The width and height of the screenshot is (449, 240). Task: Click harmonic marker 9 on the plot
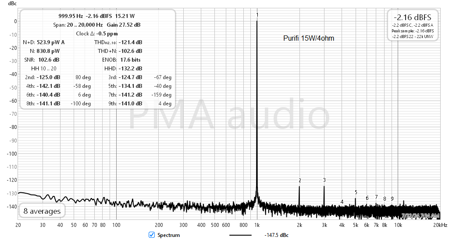392,198
